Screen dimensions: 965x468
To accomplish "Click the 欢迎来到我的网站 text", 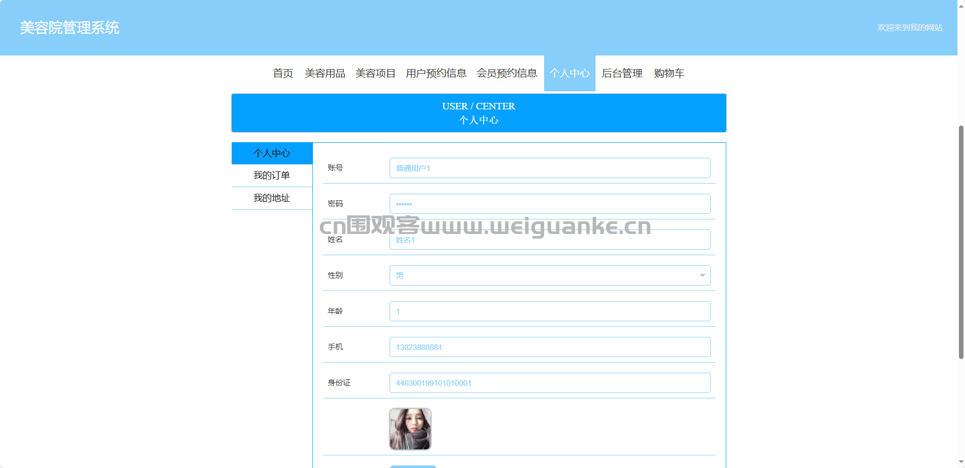I will click(x=910, y=28).
